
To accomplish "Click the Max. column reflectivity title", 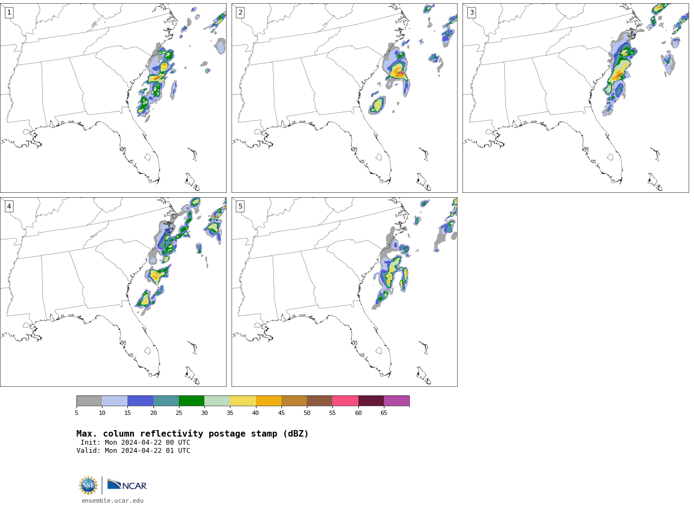I will 192,434.
